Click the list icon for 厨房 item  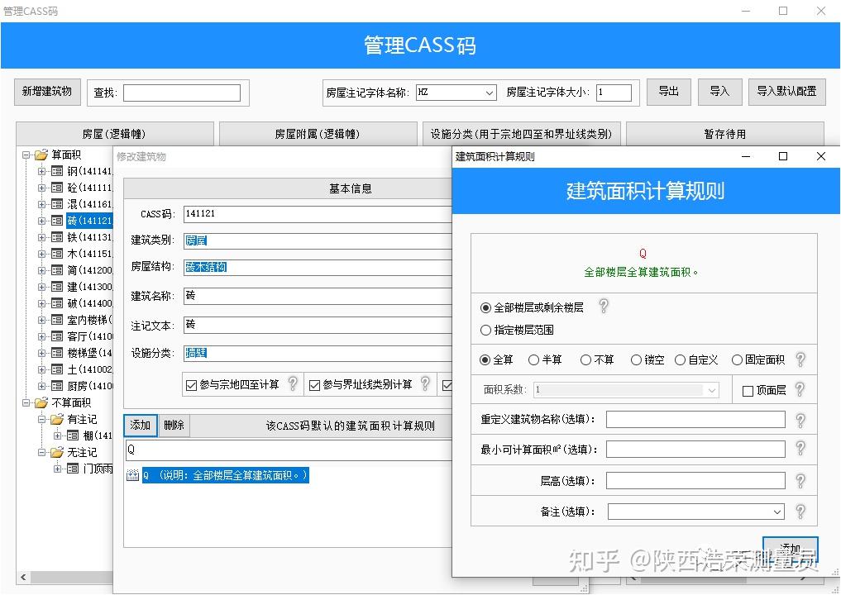tap(57, 386)
